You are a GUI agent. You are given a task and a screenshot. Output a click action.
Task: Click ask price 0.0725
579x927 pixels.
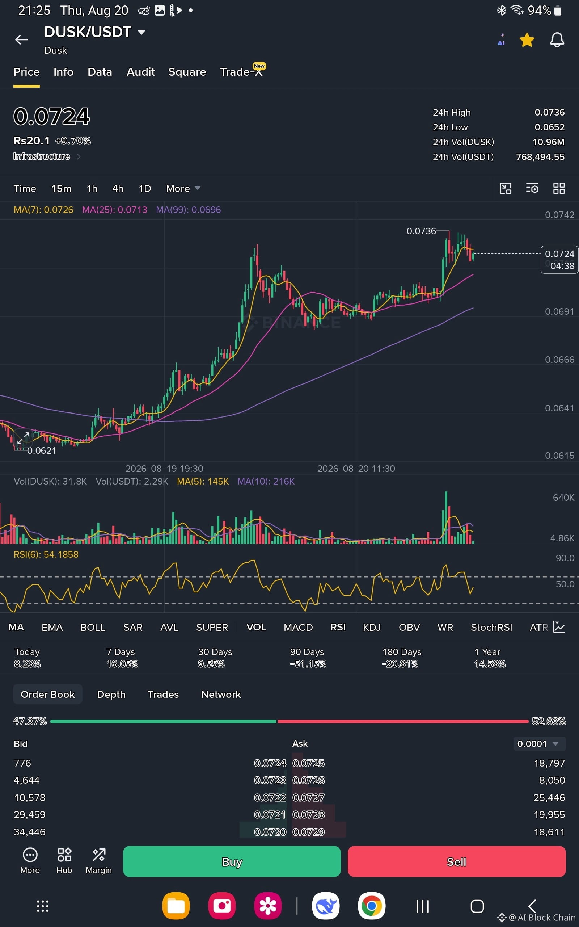coord(308,763)
